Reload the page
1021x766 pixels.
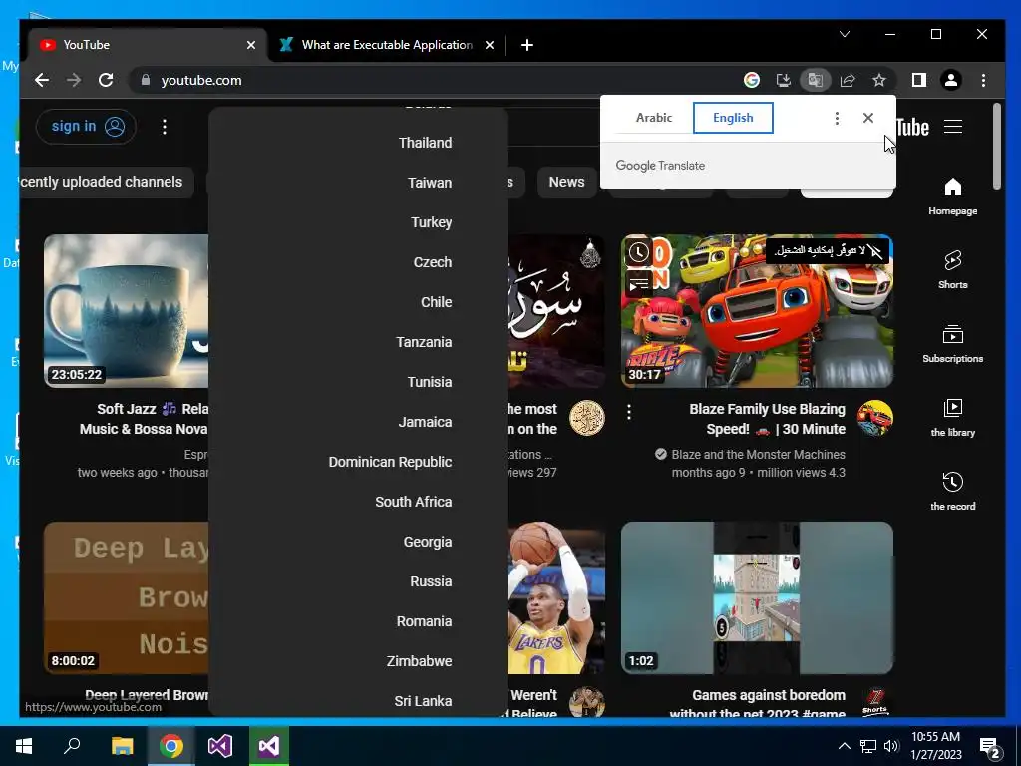(x=106, y=80)
